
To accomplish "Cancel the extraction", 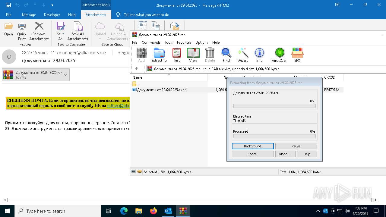I will 253,154.
